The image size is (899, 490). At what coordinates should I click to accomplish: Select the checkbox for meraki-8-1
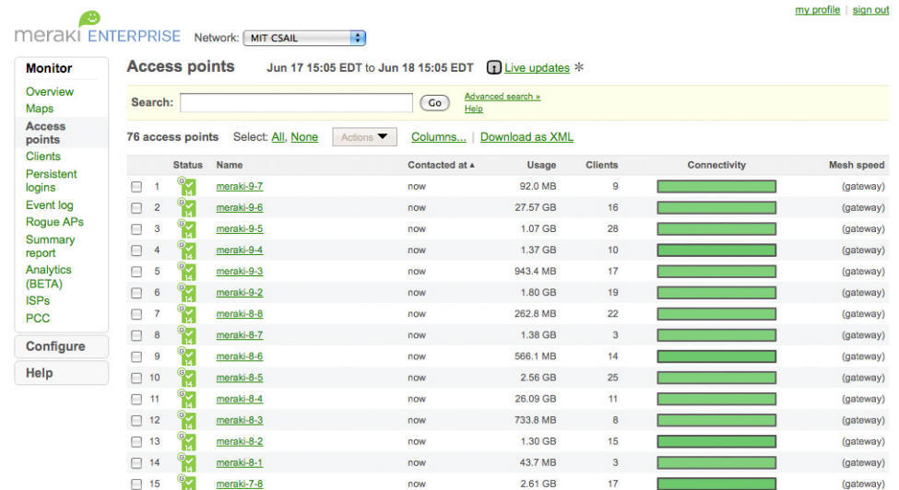click(136, 463)
